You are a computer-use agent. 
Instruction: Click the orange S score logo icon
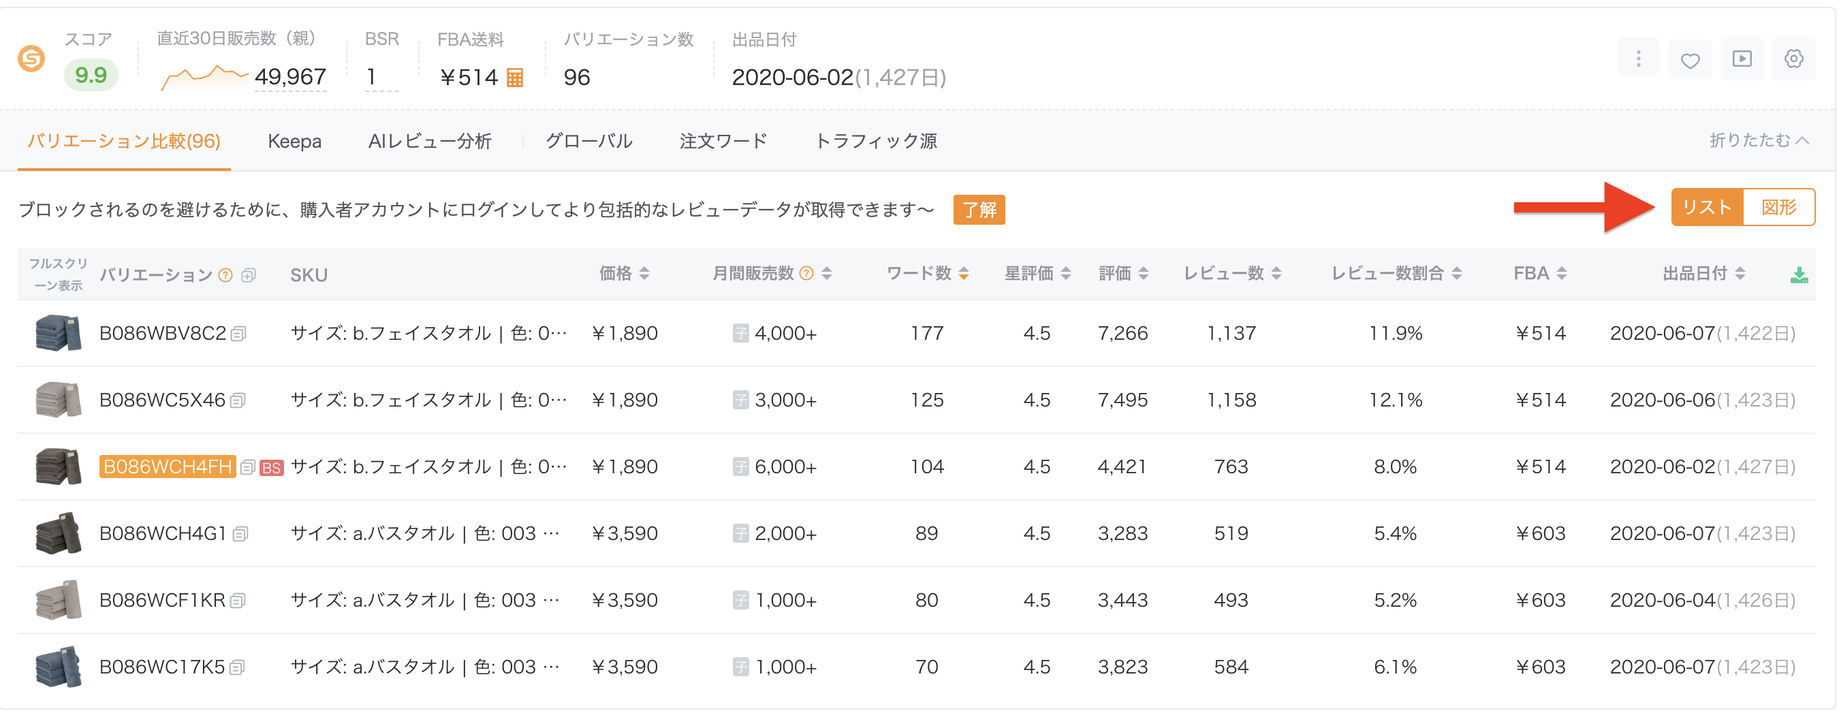(x=31, y=59)
